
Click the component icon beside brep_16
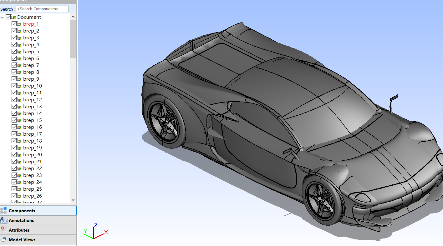pos(19,127)
